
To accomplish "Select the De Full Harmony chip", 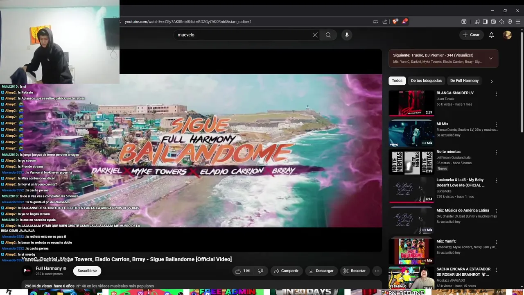I will click(x=464, y=81).
